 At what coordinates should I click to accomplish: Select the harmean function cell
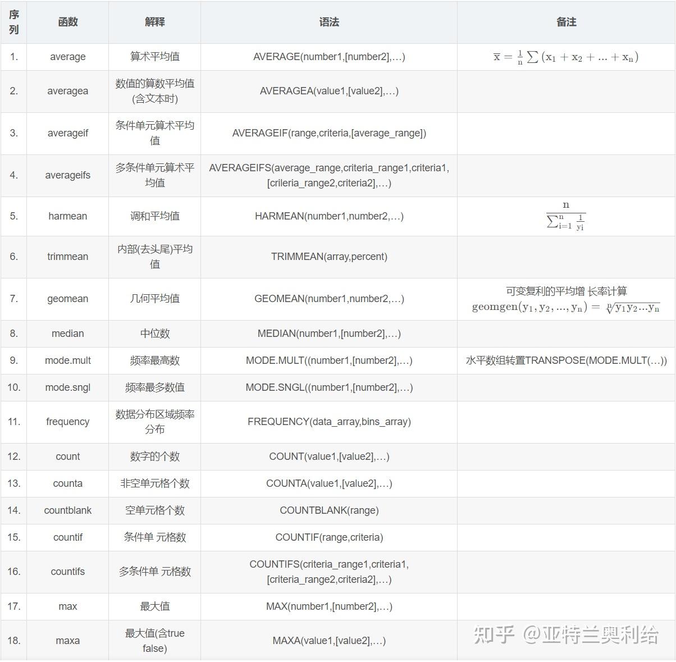[x=67, y=216]
